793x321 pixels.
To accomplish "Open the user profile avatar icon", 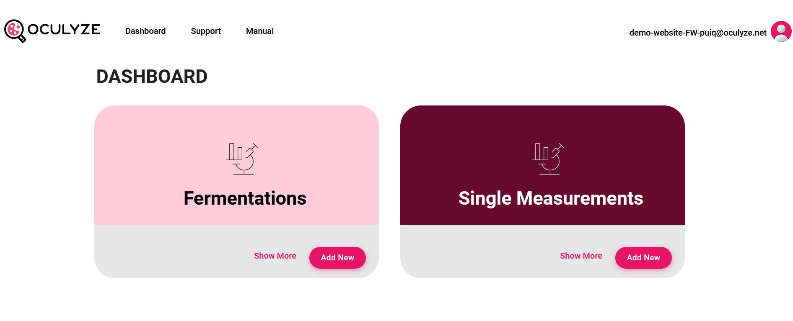I will tap(781, 31).
